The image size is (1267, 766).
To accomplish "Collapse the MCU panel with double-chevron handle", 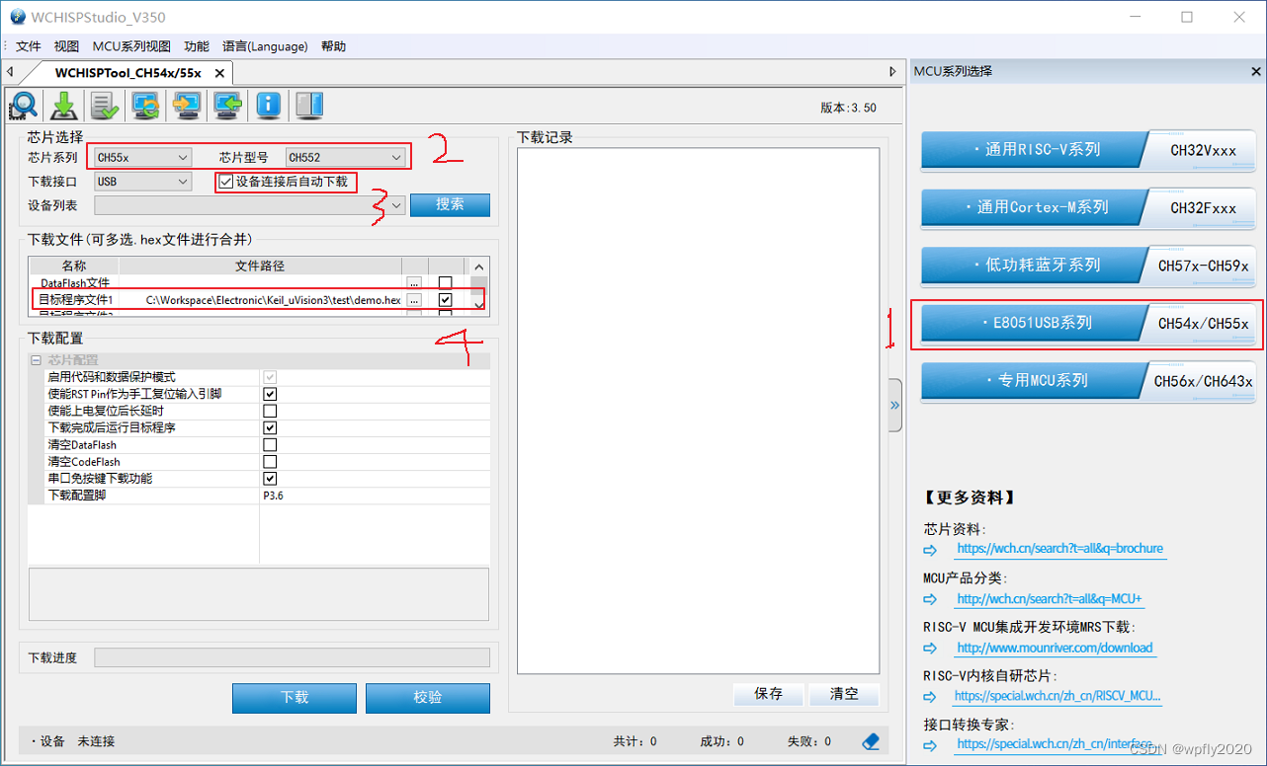I will coord(894,405).
